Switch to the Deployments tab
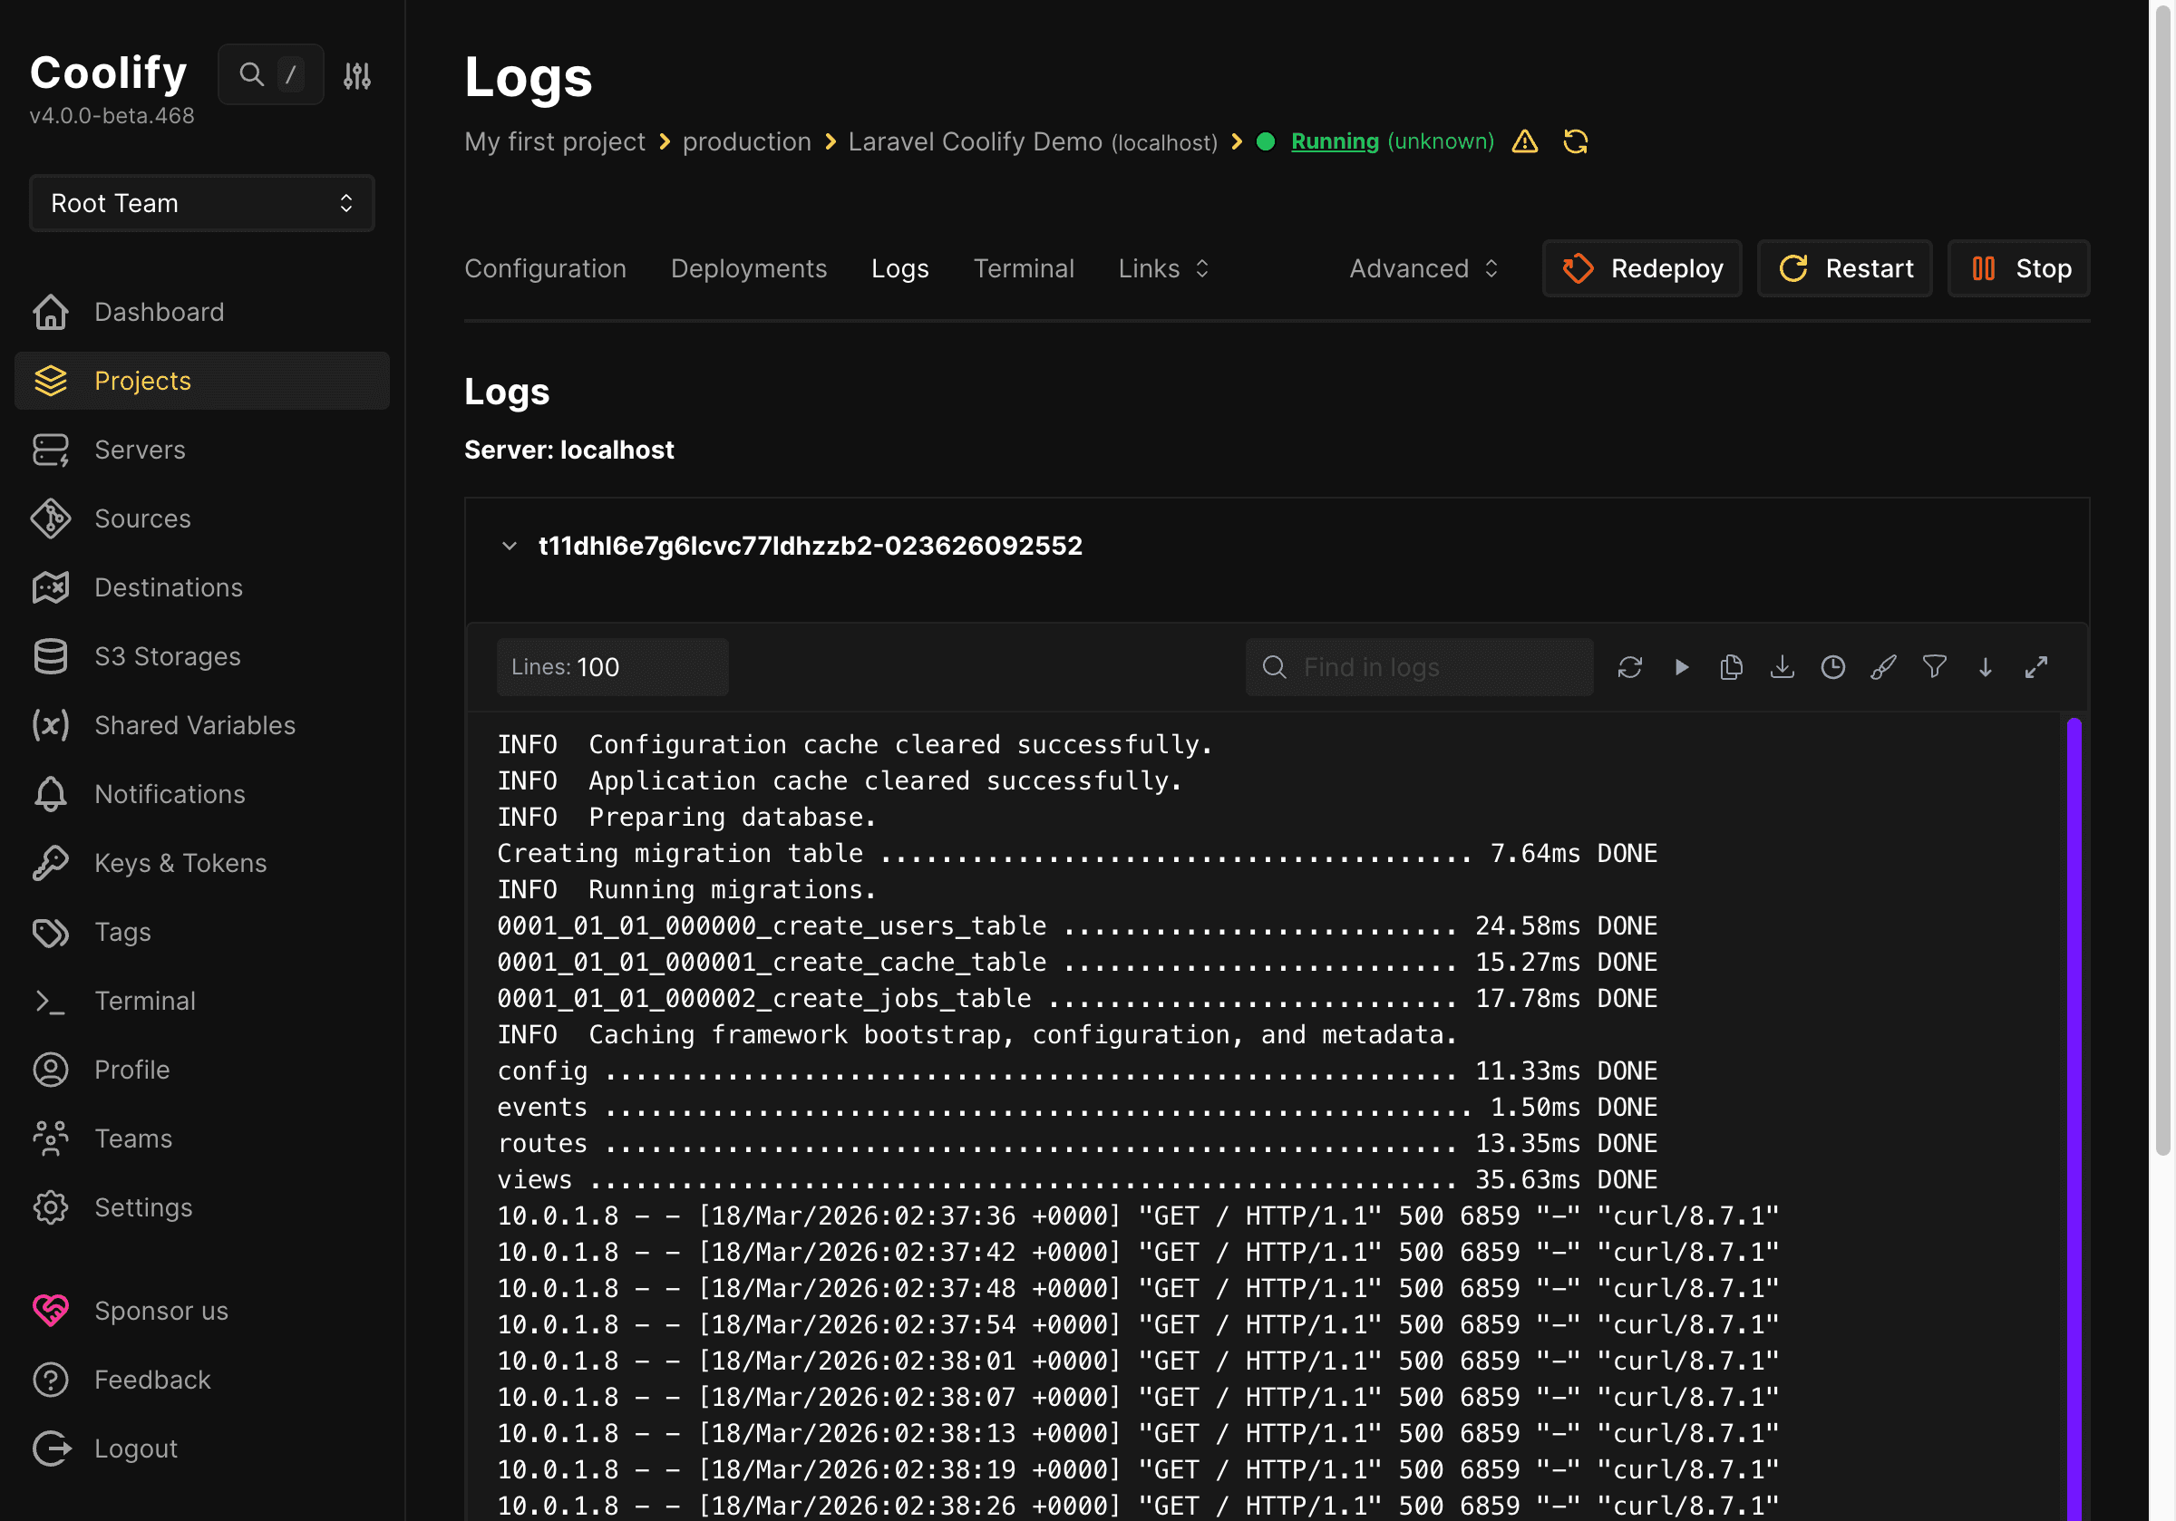 tap(749, 268)
